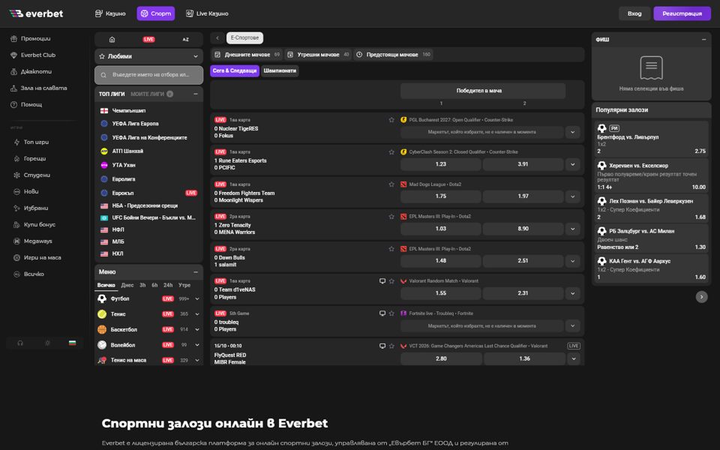The image size is (720, 450).
Task: Click the team search input field
Action: 148,75
